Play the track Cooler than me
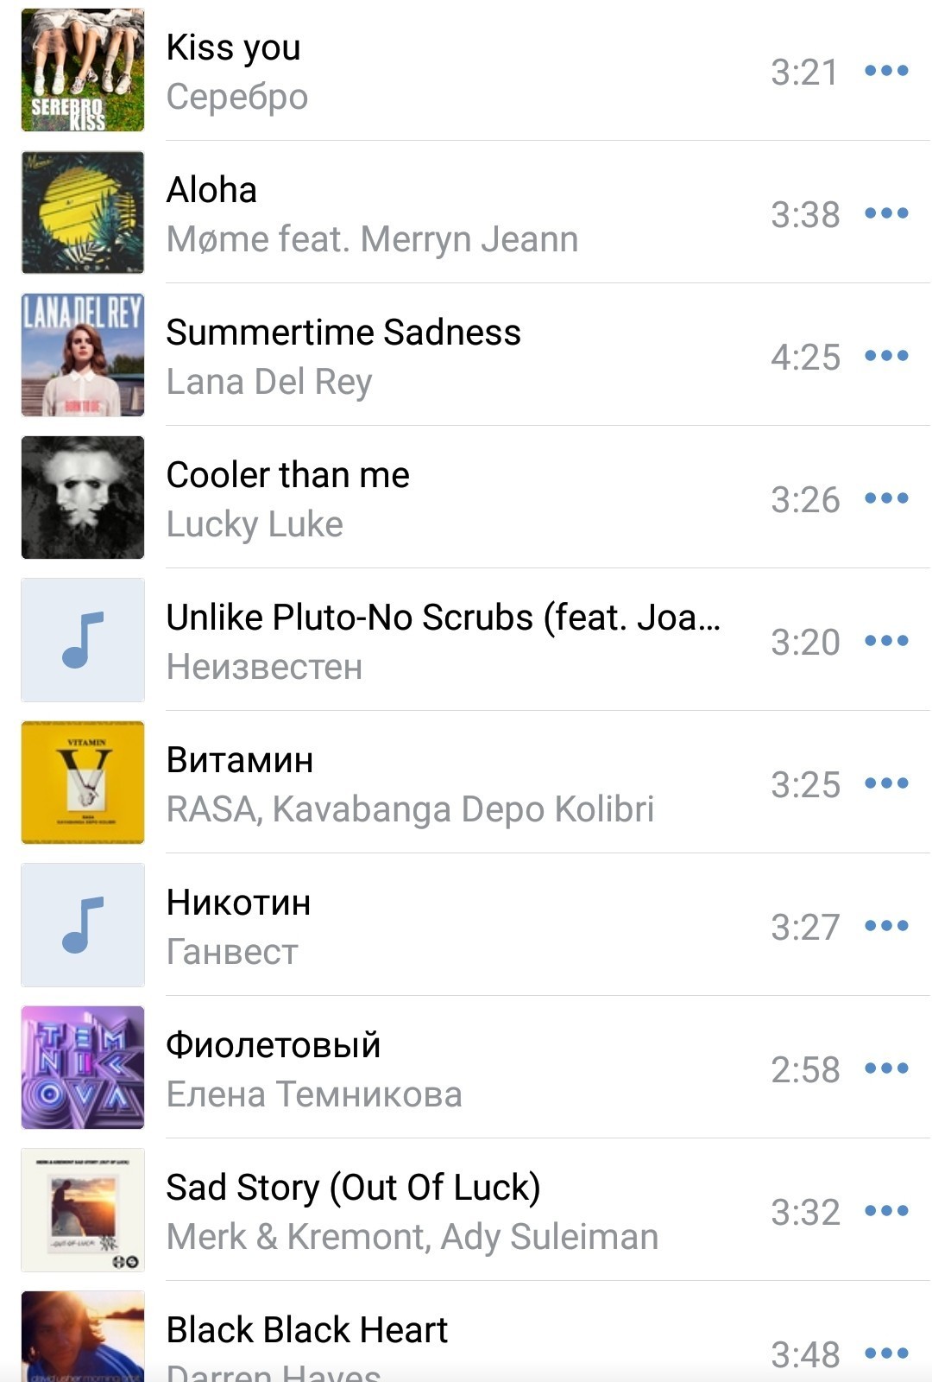Screen dimensions: 932x1382 point(287,475)
